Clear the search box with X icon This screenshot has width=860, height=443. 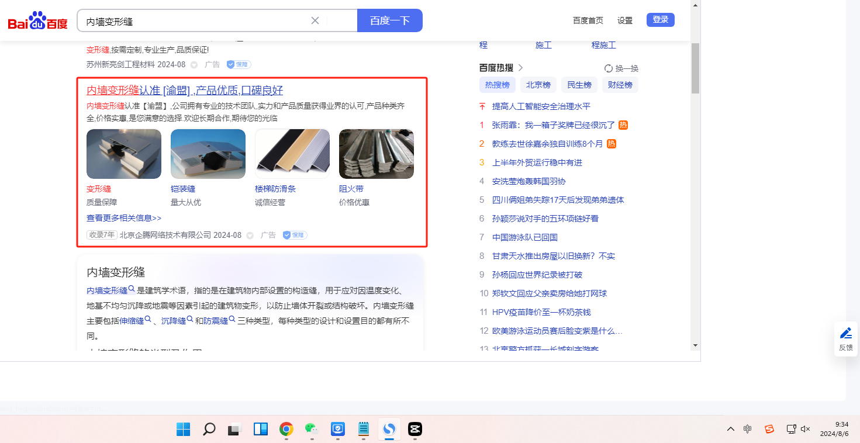tap(315, 20)
